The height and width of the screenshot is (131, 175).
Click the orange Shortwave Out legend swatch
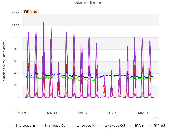click(41, 126)
